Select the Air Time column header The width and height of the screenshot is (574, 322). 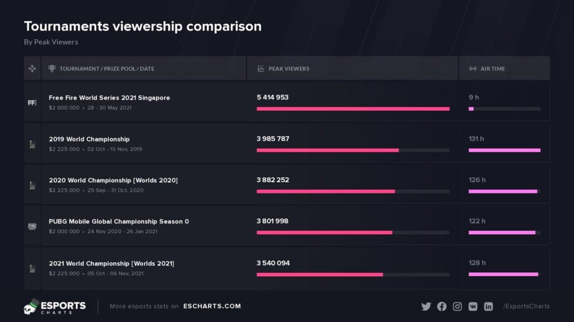[x=492, y=69]
